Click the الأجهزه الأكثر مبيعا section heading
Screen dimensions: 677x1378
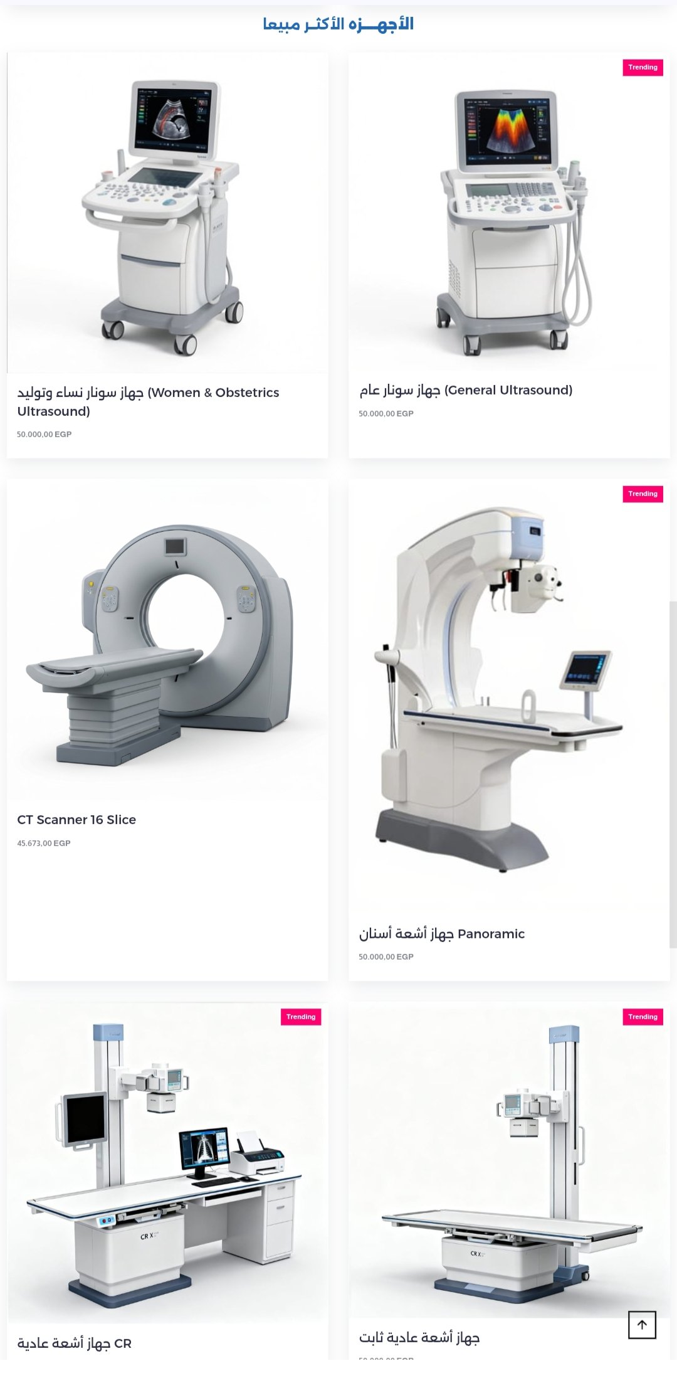click(338, 24)
